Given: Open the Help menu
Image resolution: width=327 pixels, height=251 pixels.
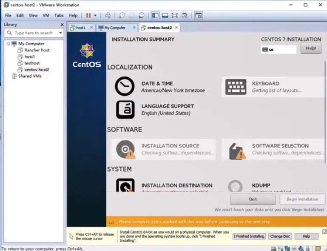Looking at the screenshot, I should 73,15.
